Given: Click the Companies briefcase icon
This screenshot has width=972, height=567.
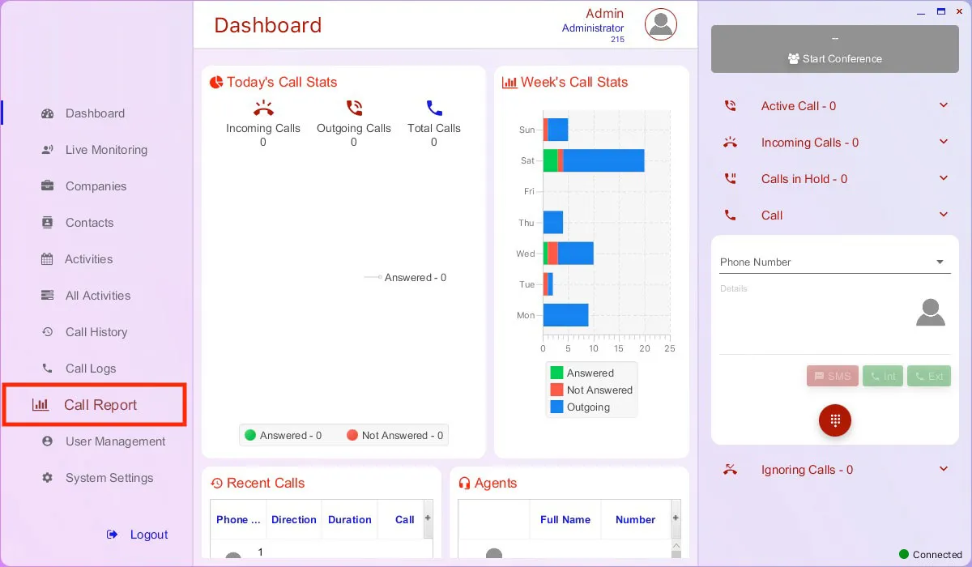Looking at the screenshot, I should [x=47, y=186].
